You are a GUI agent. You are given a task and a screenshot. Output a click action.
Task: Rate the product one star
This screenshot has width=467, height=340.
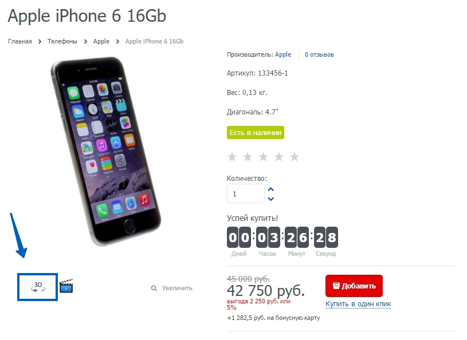coord(232,156)
